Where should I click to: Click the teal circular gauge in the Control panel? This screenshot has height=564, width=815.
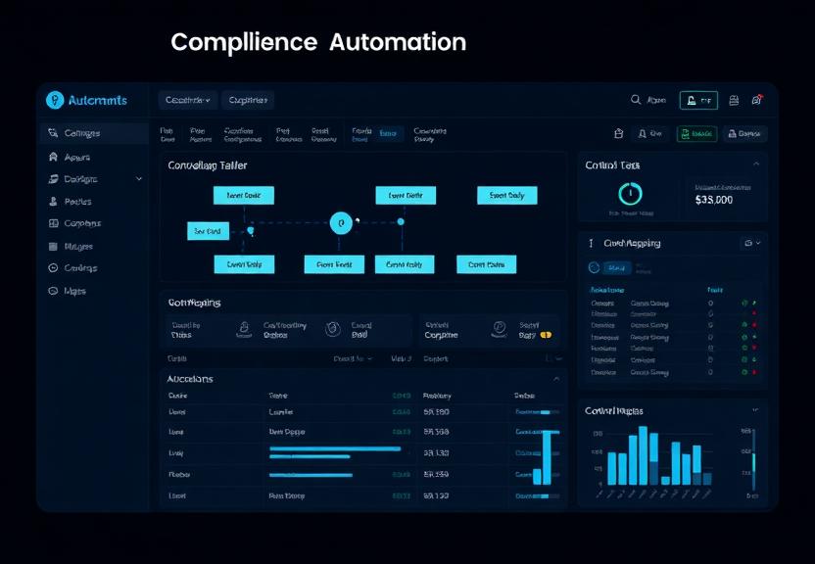pyautogui.click(x=630, y=194)
